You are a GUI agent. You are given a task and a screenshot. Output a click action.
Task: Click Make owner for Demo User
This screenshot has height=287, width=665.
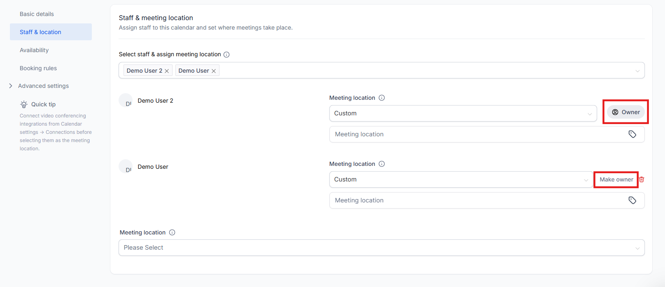click(x=616, y=179)
